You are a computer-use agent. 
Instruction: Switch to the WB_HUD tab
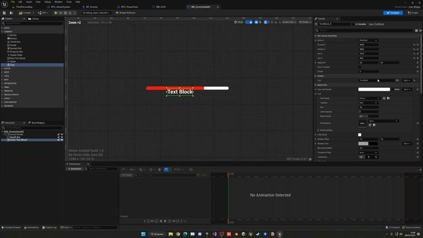pyautogui.click(x=161, y=7)
